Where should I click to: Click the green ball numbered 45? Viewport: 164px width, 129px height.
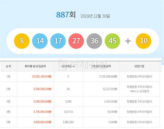[x=112, y=41]
